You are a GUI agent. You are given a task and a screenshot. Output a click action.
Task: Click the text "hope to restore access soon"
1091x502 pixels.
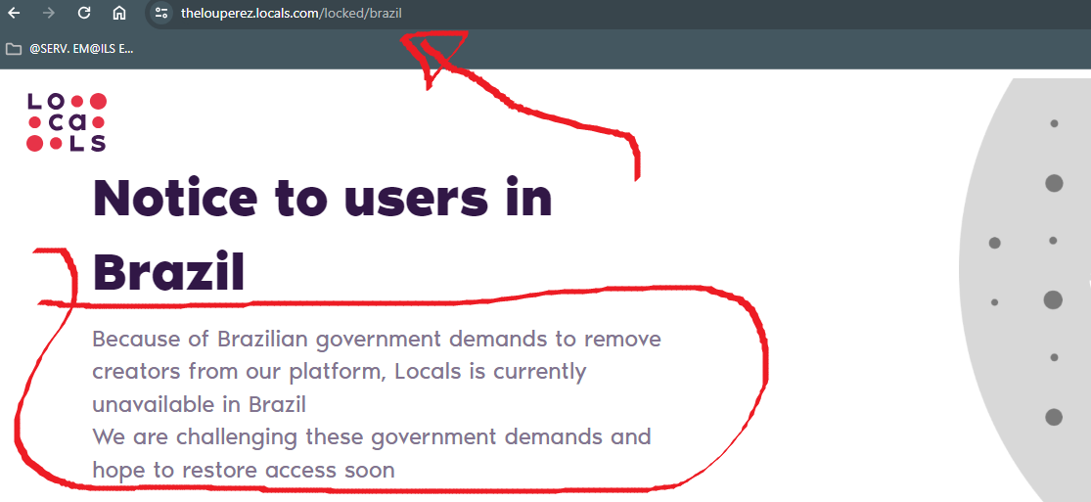click(244, 470)
